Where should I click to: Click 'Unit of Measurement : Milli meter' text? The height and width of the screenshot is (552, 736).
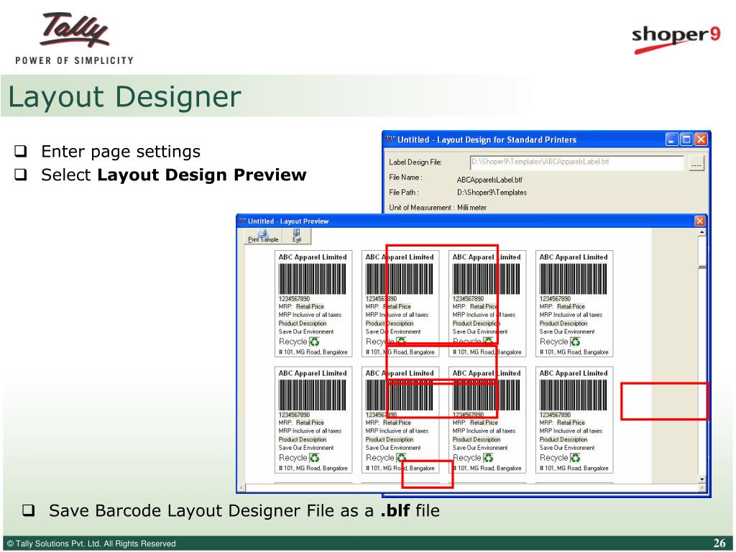click(438, 208)
